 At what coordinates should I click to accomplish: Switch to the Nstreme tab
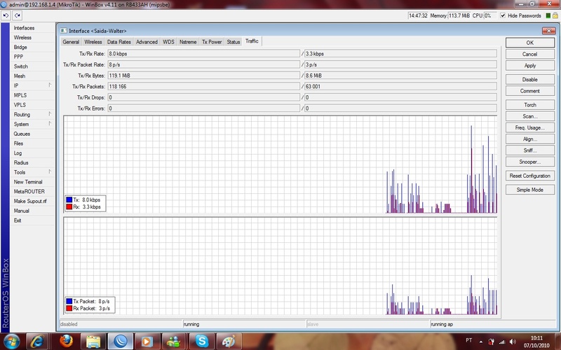click(188, 42)
